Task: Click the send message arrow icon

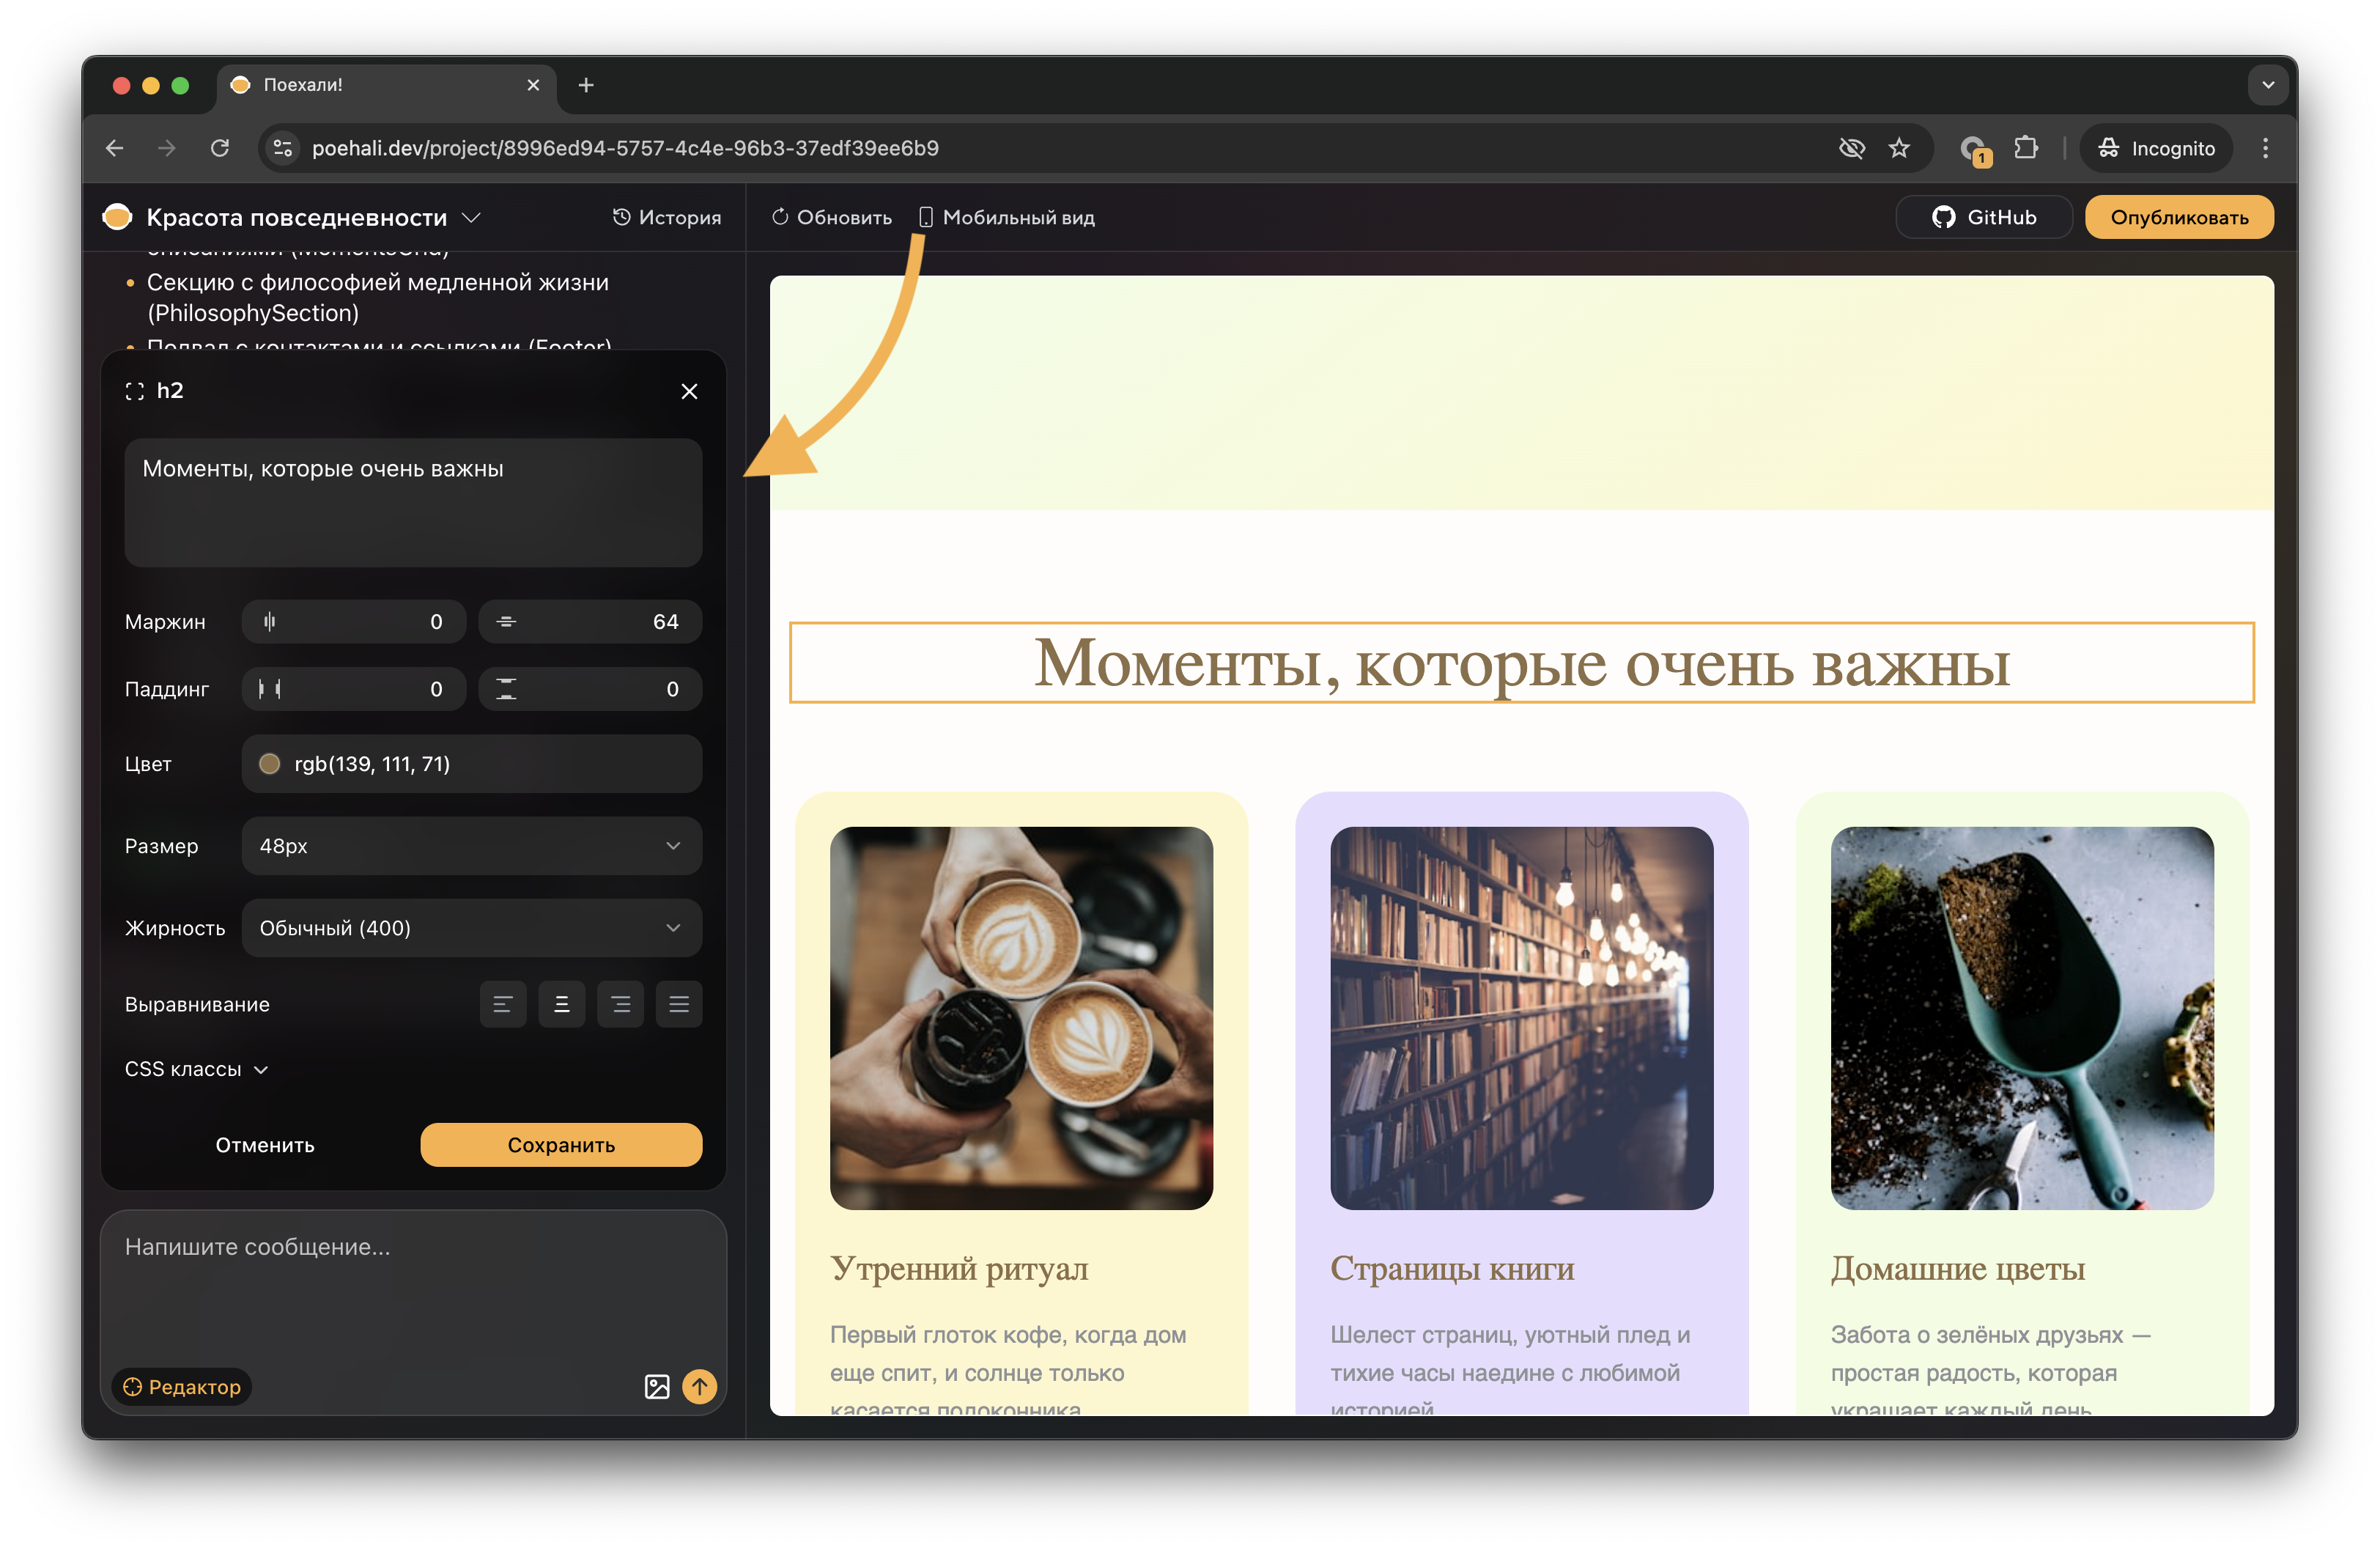Action: [700, 1387]
